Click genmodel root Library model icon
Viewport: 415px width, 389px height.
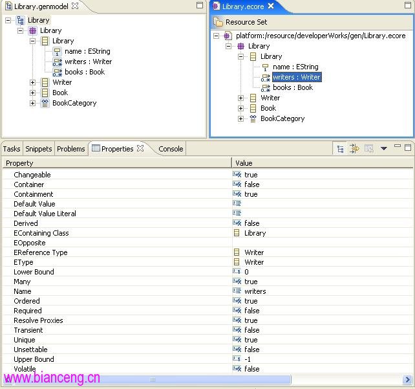[21, 20]
